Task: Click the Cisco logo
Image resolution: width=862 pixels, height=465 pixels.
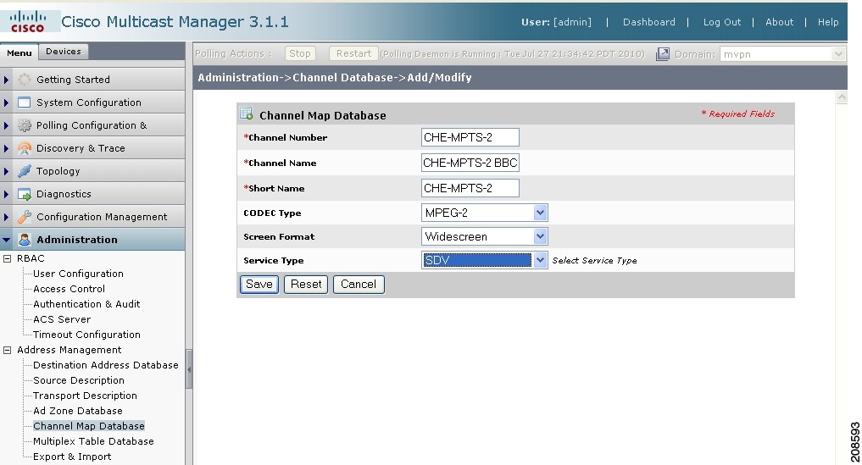Action: coord(27,21)
